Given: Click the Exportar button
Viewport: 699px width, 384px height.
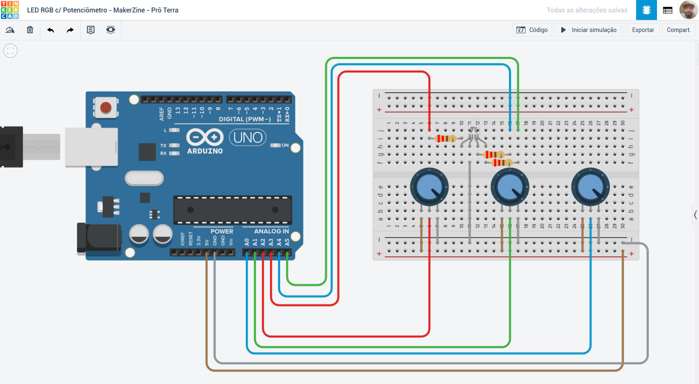Looking at the screenshot, I should click(642, 30).
